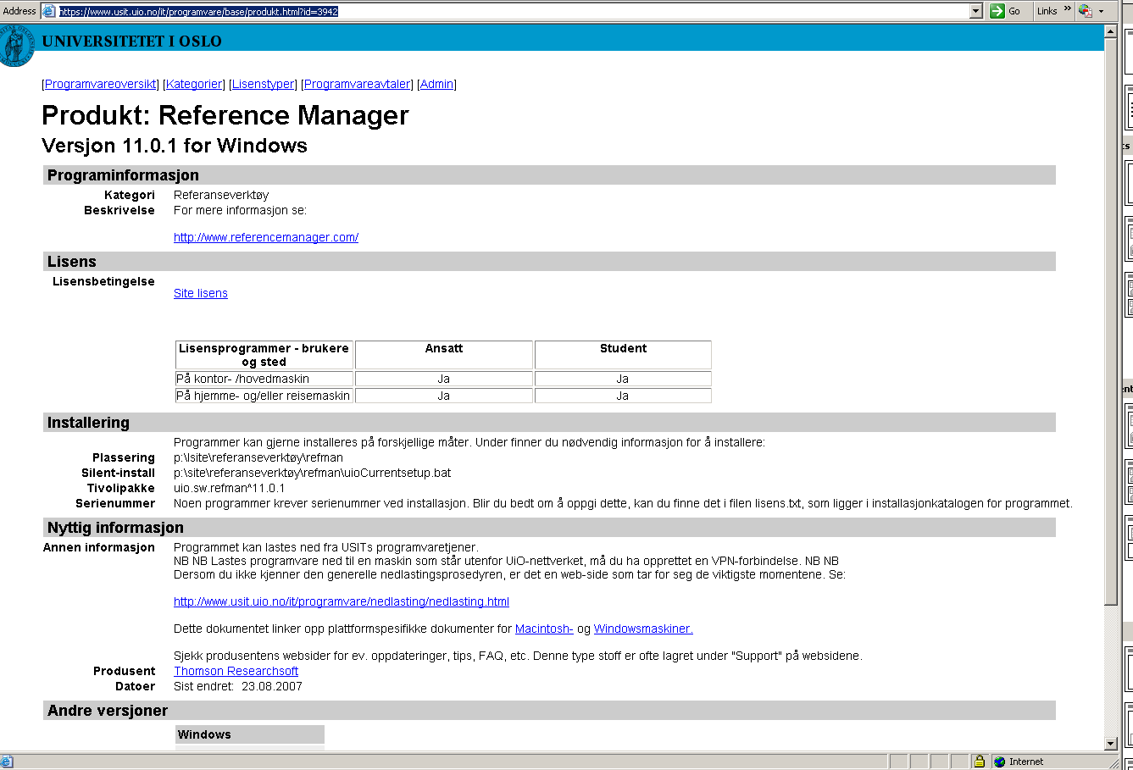Open the Windowsmaskiner. link

coord(643,629)
